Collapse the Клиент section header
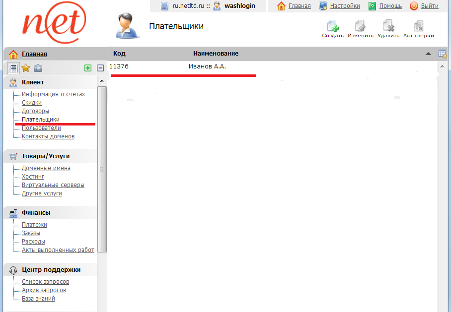 (33, 82)
